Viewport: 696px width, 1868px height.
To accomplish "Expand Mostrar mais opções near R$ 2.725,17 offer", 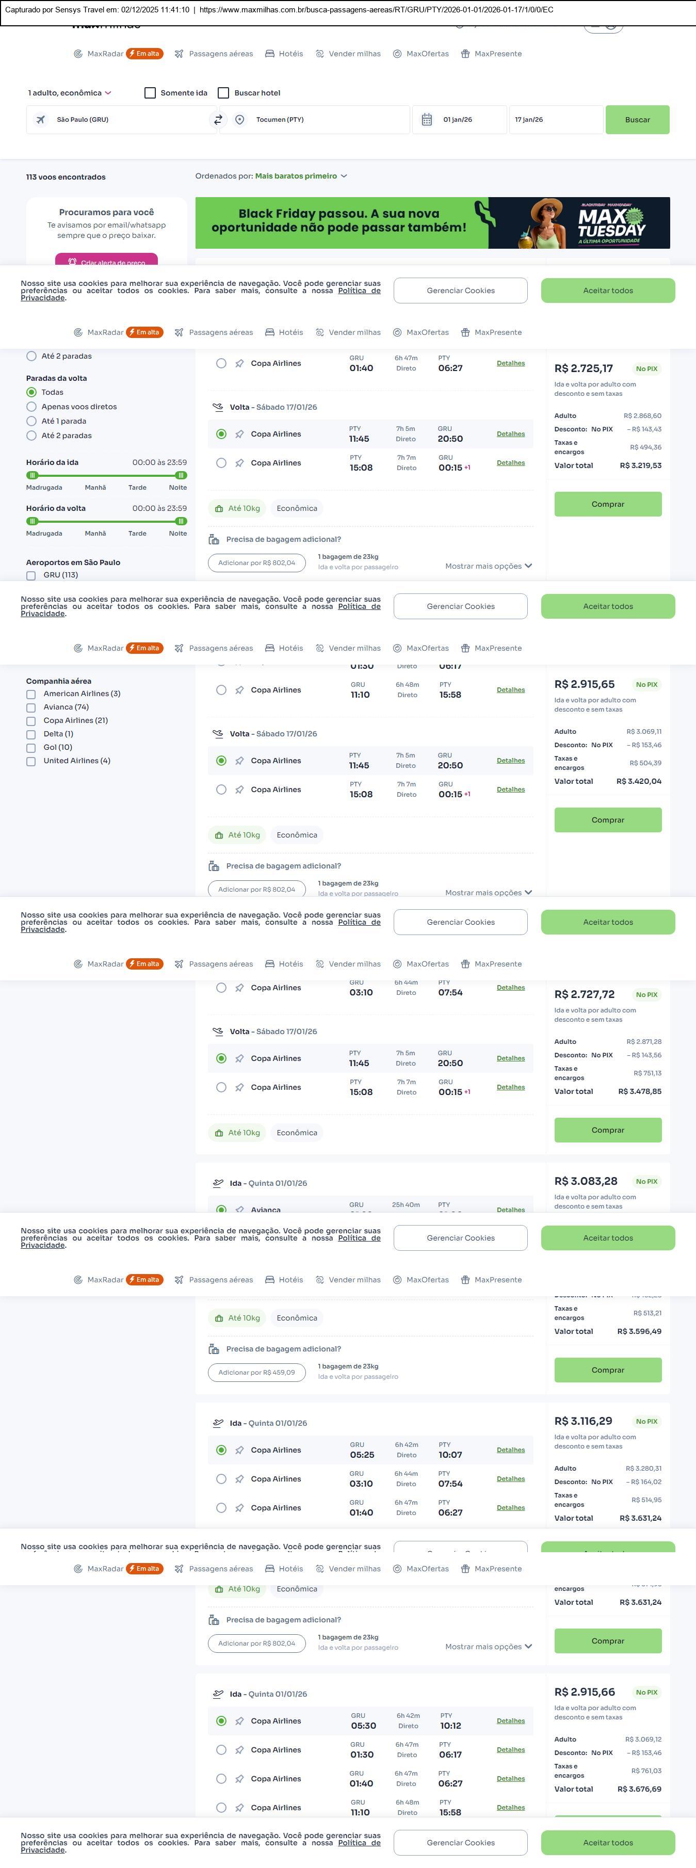I will pos(488,567).
